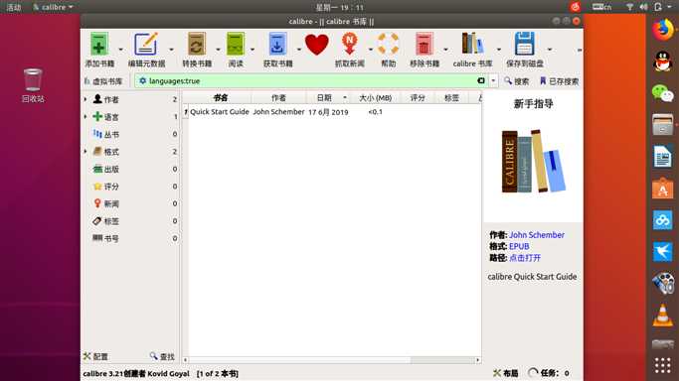Open VLC media player from dock
Image resolution: width=679 pixels, height=381 pixels.
point(662,315)
